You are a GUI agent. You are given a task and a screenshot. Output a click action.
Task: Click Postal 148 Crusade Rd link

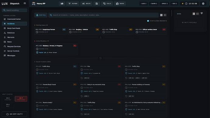pyautogui.click(x=92, y=73)
